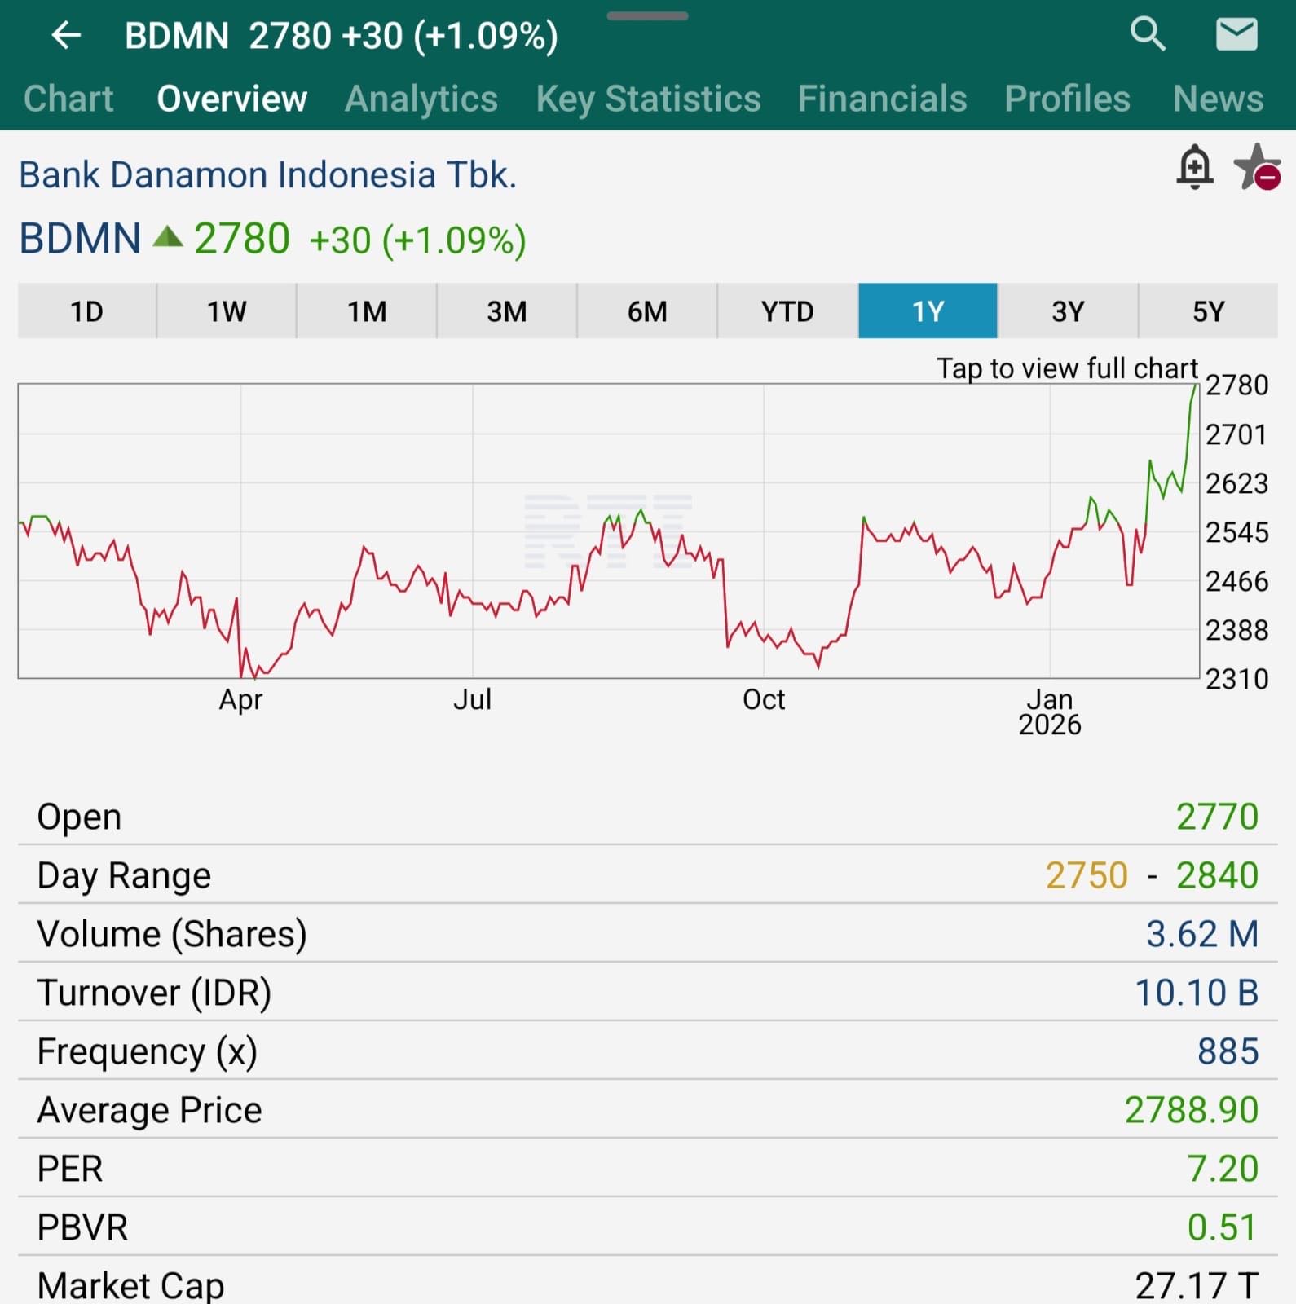
Task: Select the 3M chart range
Action: tap(507, 311)
